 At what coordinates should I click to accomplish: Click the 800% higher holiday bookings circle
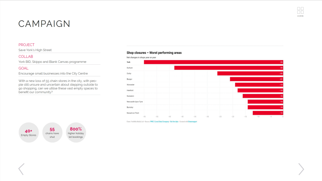pos(76,133)
